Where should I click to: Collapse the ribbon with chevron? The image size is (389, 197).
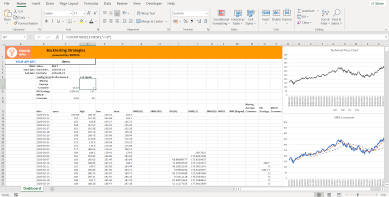(x=386, y=29)
